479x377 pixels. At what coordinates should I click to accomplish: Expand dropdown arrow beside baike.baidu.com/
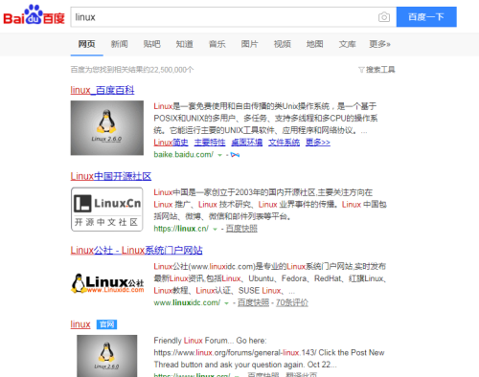pyautogui.click(x=219, y=155)
